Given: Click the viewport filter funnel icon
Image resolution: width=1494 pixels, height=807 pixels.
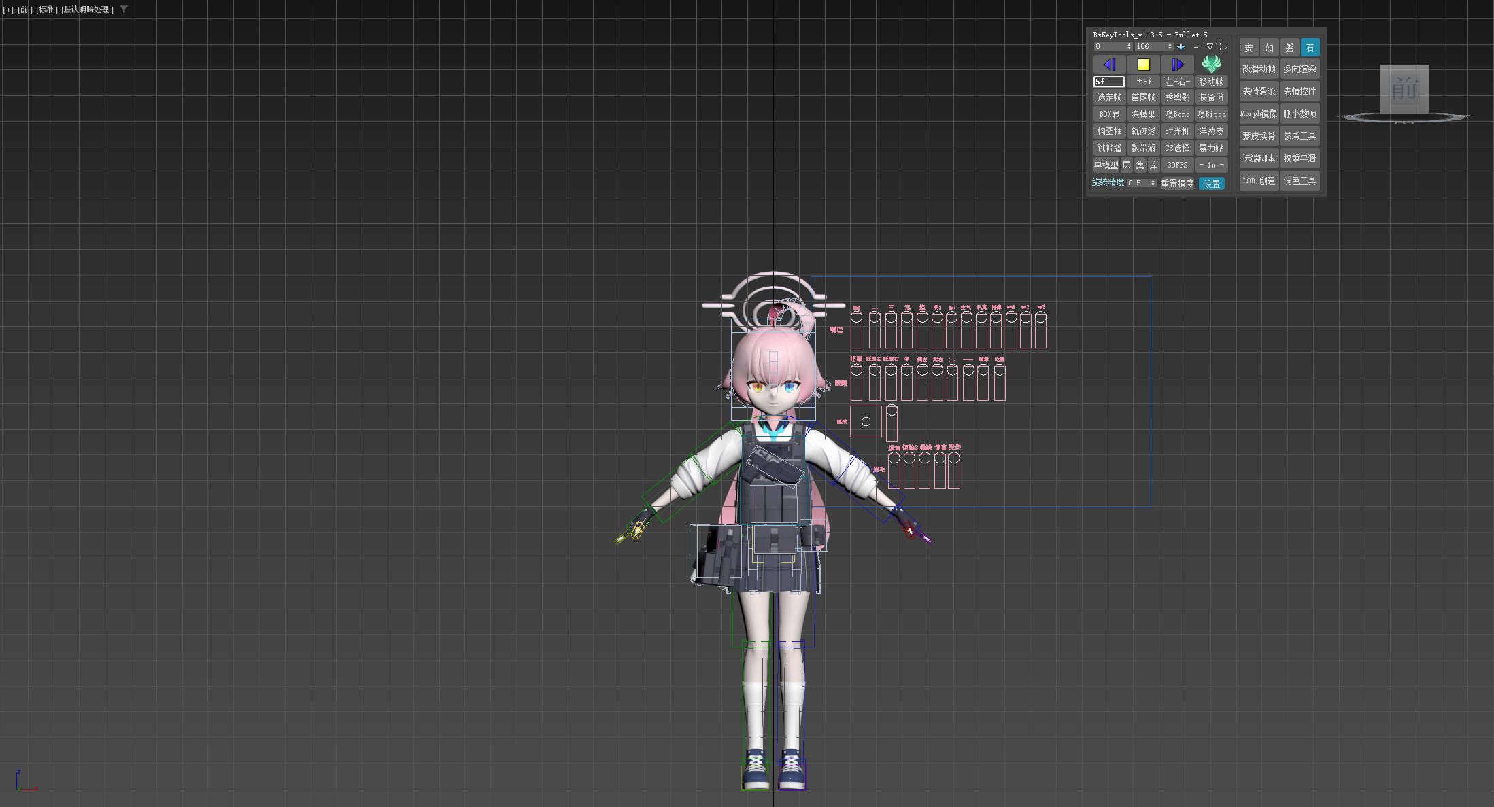Looking at the screenshot, I should click(x=124, y=10).
